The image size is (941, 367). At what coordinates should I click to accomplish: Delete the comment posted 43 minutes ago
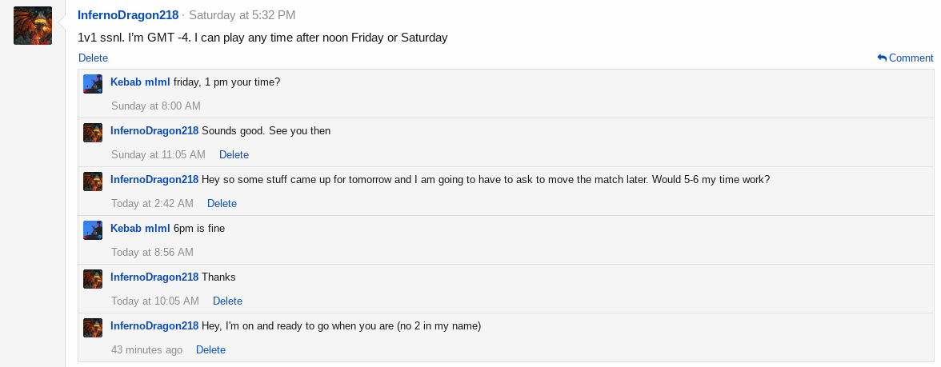(210, 349)
